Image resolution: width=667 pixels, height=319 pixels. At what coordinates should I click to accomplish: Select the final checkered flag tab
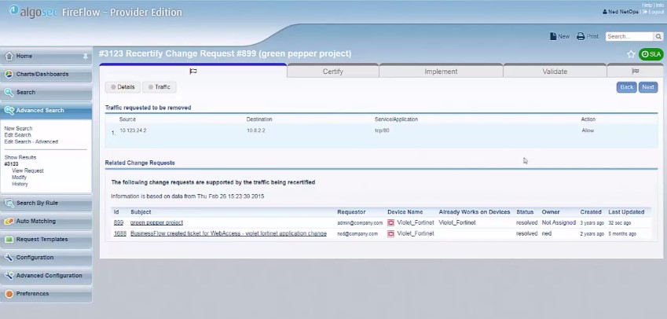635,71
